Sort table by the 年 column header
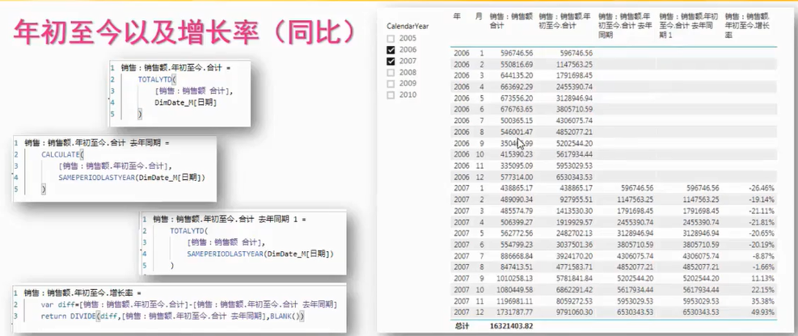Image resolution: width=798 pixels, height=336 pixels. tap(457, 16)
